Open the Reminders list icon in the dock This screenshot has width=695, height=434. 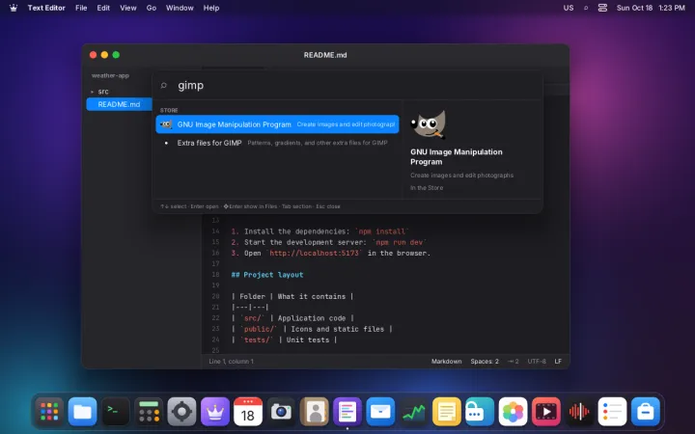pyautogui.click(x=612, y=412)
